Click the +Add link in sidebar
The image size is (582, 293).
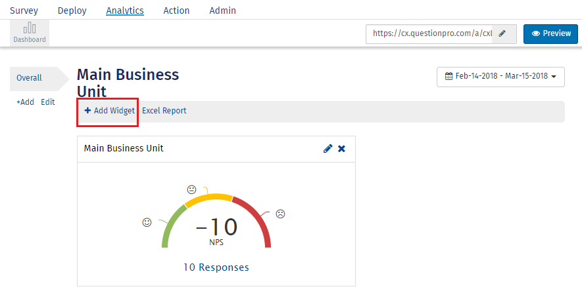tap(25, 102)
